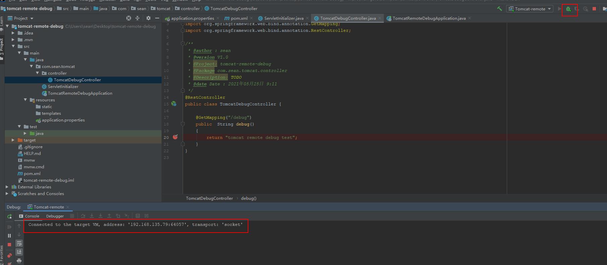607x265 pixels.
Task: Expand the .mvn folder
Action: tap(13, 39)
